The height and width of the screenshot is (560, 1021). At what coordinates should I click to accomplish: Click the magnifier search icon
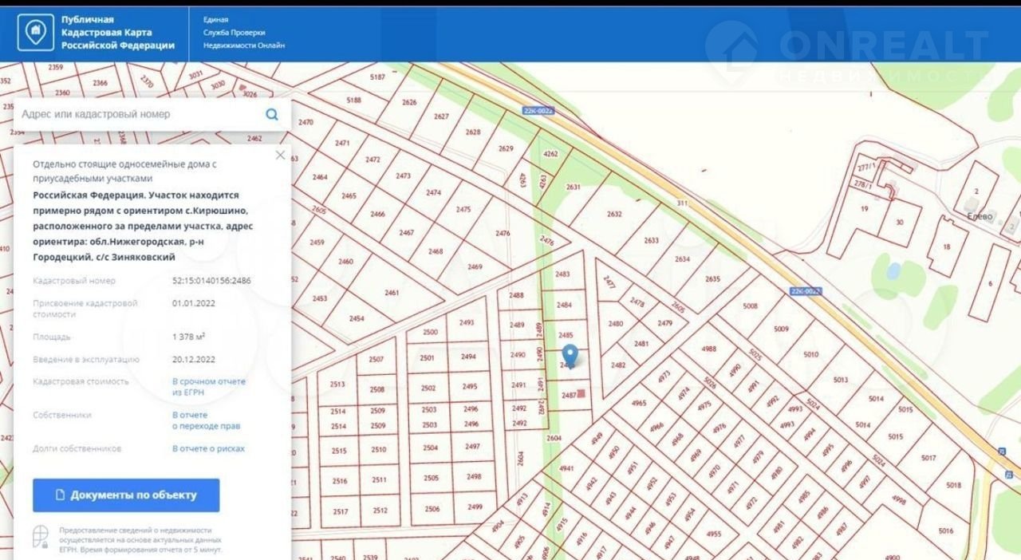[x=272, y=115]
